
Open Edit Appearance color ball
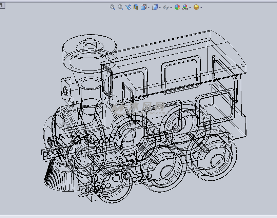click(177, 7)
